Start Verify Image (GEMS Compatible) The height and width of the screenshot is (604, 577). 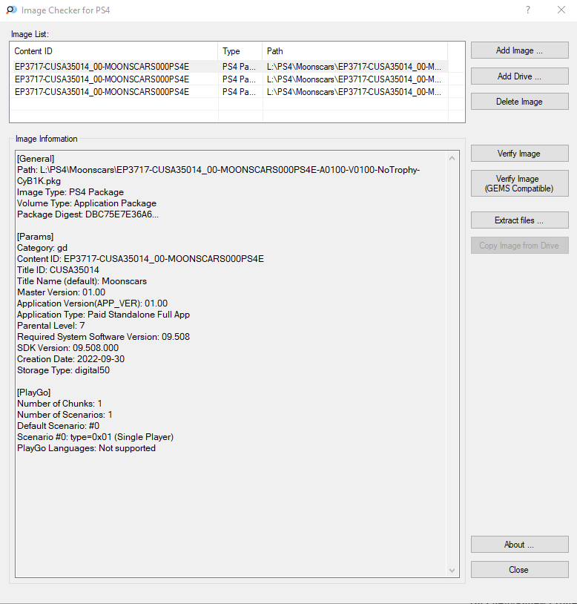(519, 183)
